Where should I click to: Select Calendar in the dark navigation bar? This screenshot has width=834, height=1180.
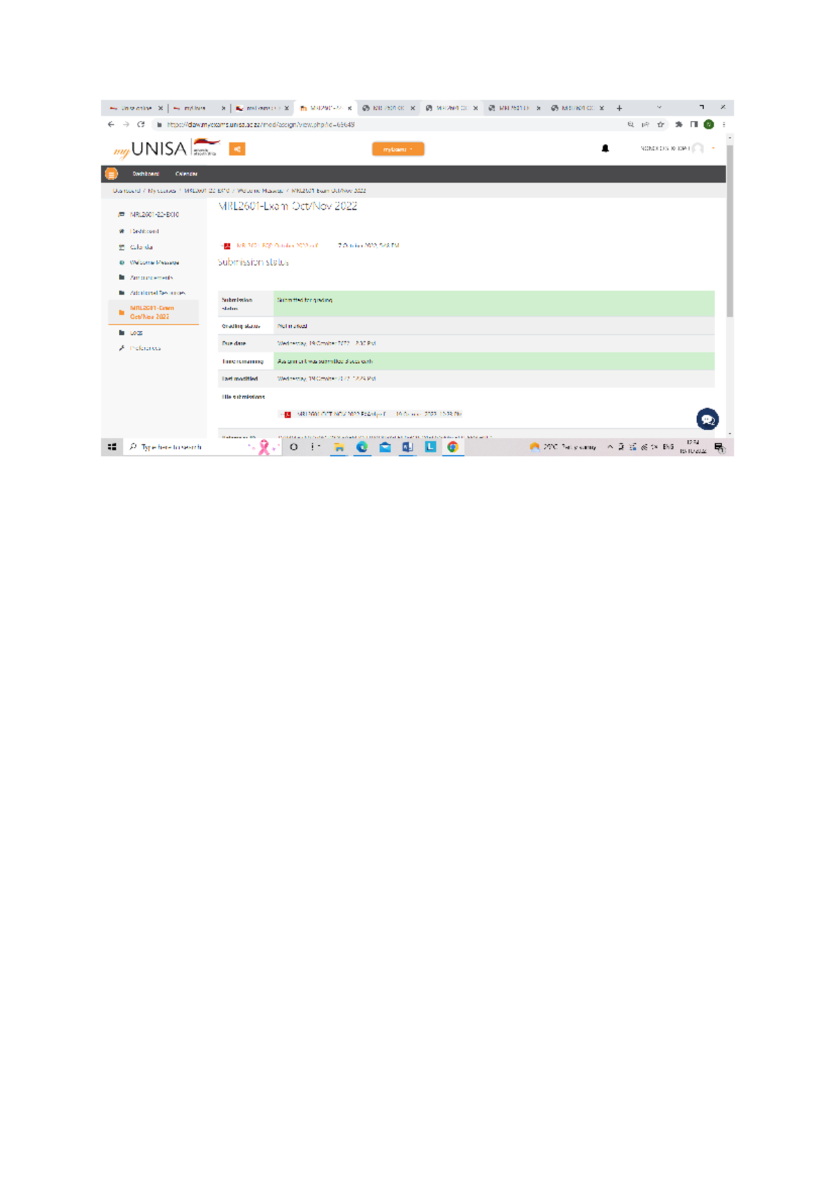(186, 174)
